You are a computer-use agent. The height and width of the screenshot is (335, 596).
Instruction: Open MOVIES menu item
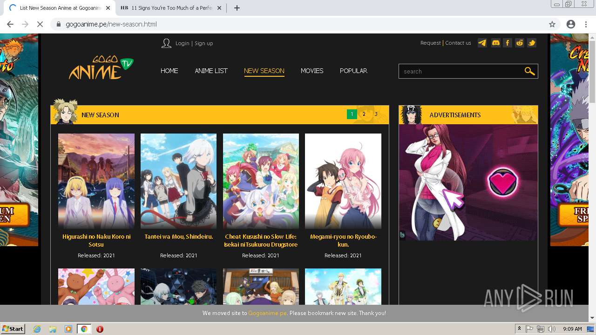click(312, 71)
